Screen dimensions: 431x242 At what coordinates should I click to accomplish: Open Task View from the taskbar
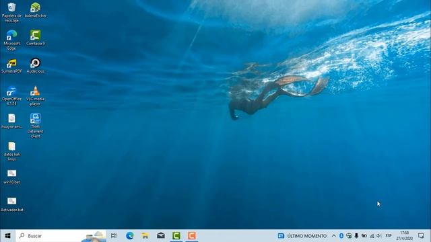click(114, 236)
